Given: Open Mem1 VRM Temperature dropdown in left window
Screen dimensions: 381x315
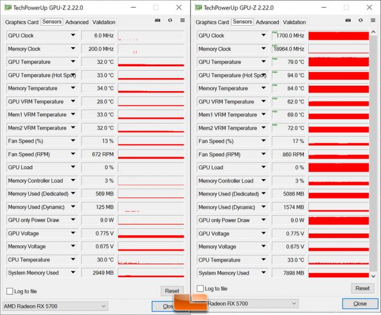Looking at the screenshot, I should [73, 114].
